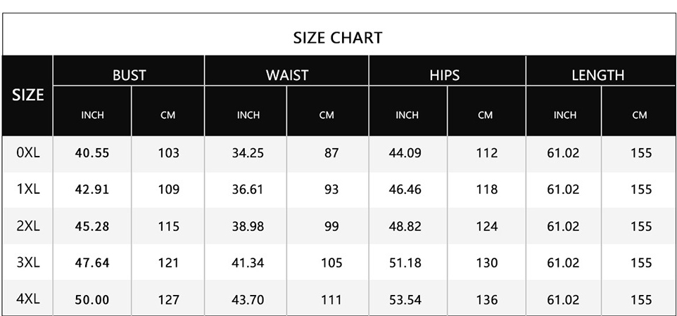The image size is (677, 316).
Task: Select the 4XL size row label
Action: pyautogui.click(x=28, y=299)
